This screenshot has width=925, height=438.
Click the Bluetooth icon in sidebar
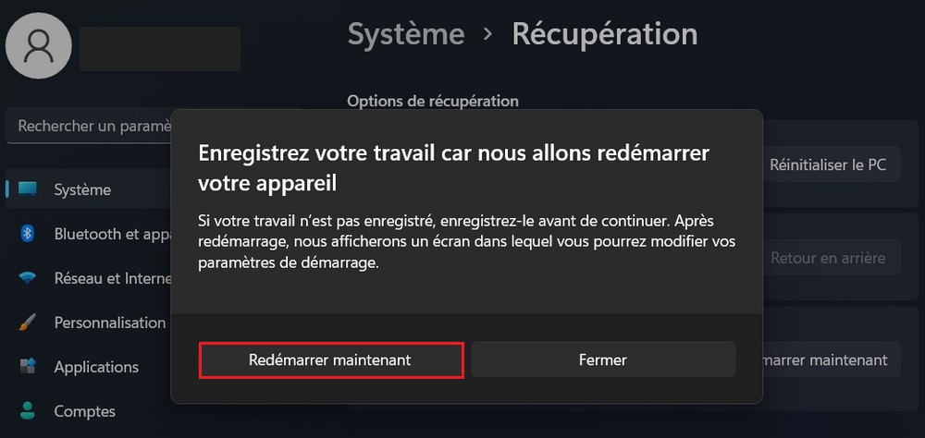coord(28,234)
